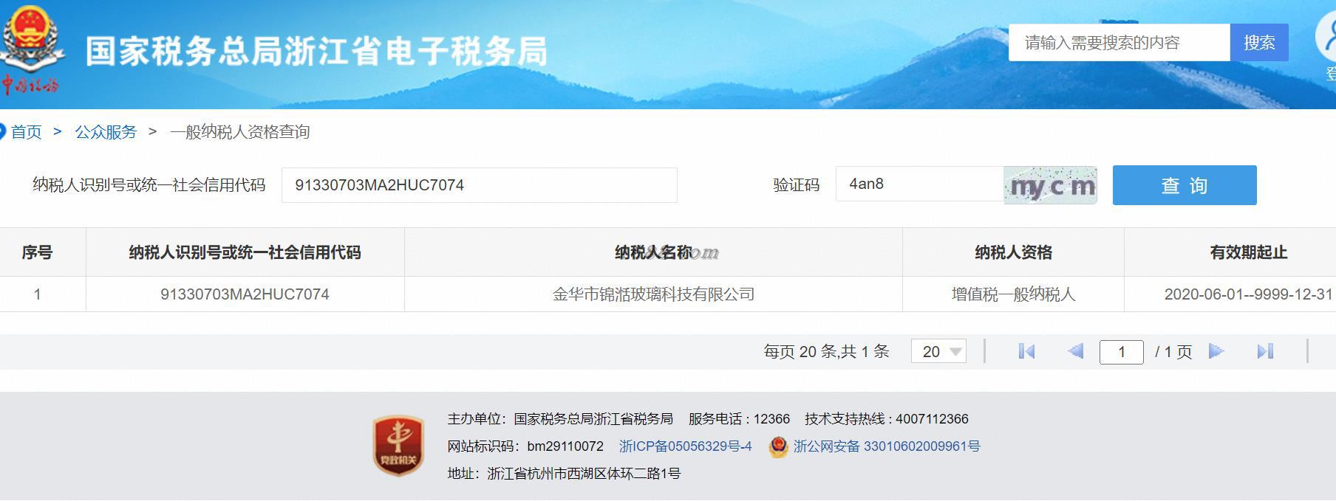
Task: Select the validity date 2020-06-01--9999-12-31
Action: 1248,294
